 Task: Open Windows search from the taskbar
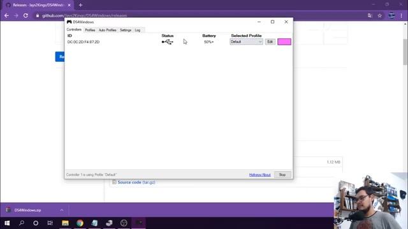22,223
